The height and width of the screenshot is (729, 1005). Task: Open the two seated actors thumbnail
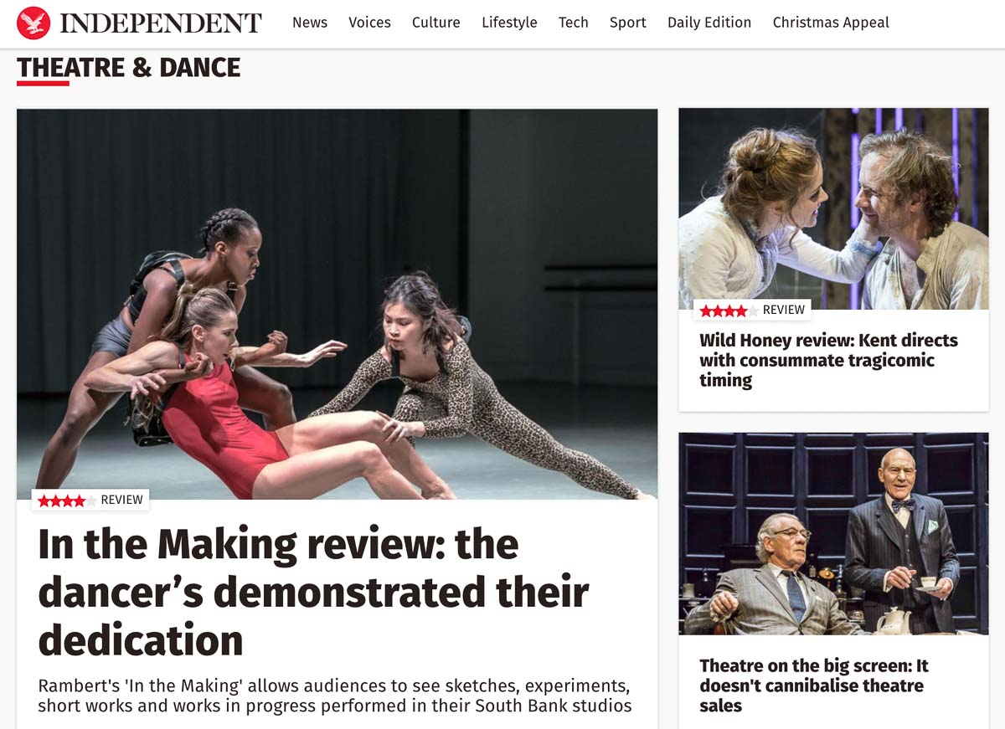833,533
